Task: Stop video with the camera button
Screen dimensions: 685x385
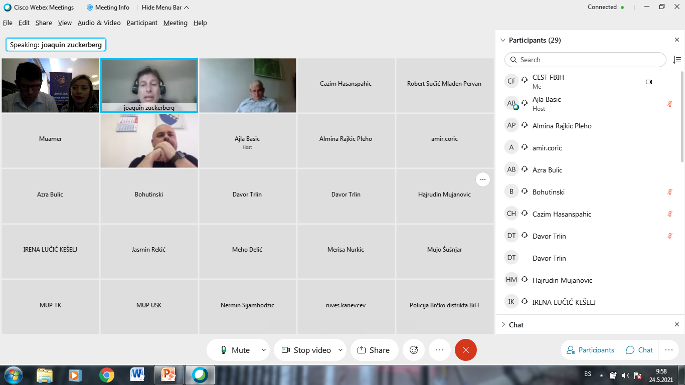Action: [306, 350]
